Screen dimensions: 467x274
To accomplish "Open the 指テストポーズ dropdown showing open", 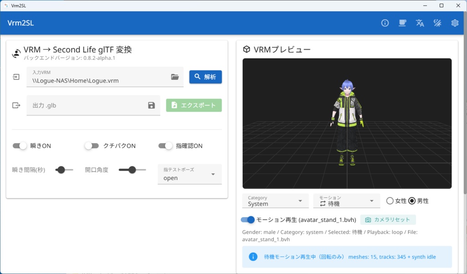I will [x=189, y=174].
